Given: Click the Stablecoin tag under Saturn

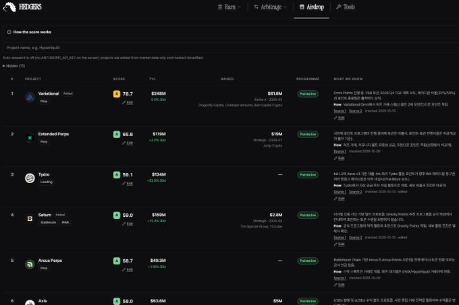Looking at the screenshot, I should (x=49, y=222).
